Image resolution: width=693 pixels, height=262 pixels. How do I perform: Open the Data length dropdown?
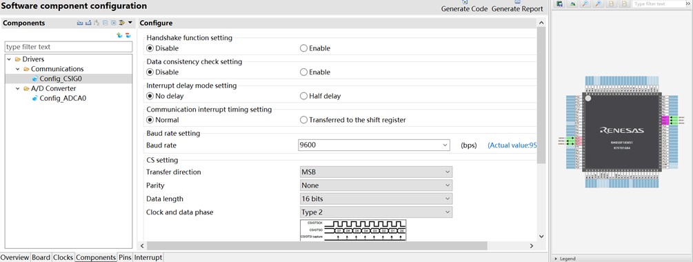click(376, 199)
